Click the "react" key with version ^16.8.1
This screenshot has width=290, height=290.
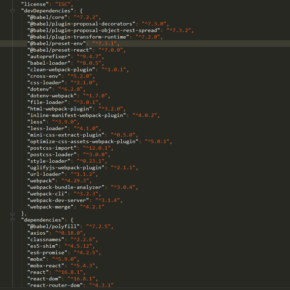pos(38,272)
